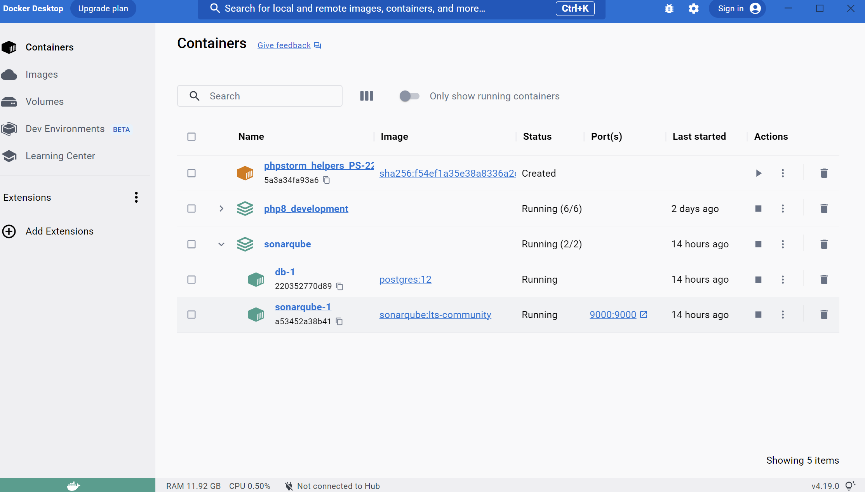Image resolution: width=865 pixels, height=492 pixels.
Task: Delete the sonarqube-1 container with trash icon
Action: coord(824,315)
